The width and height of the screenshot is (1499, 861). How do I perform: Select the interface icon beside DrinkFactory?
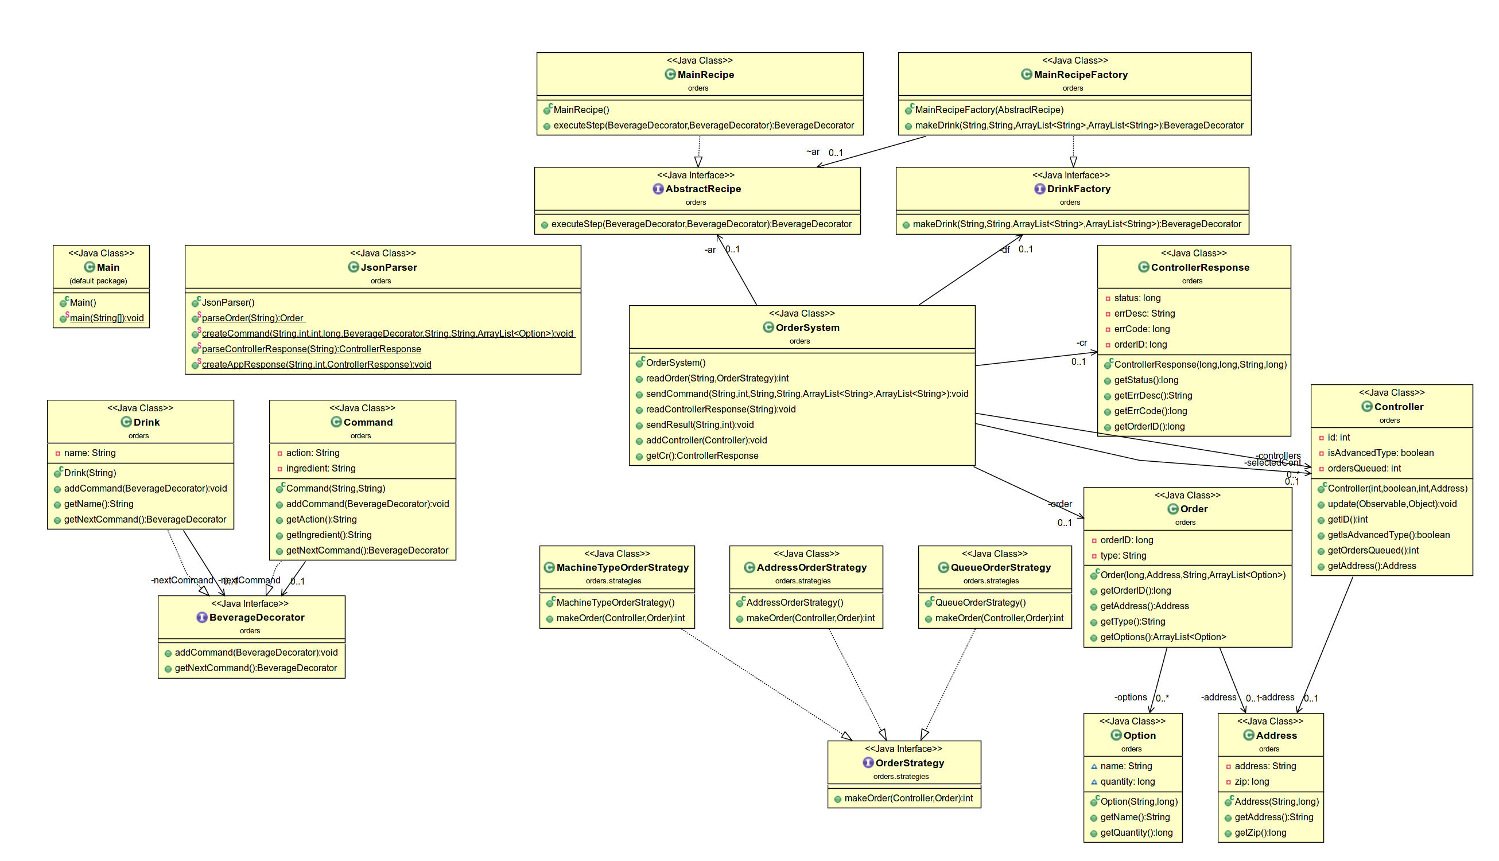[1040, 189]
